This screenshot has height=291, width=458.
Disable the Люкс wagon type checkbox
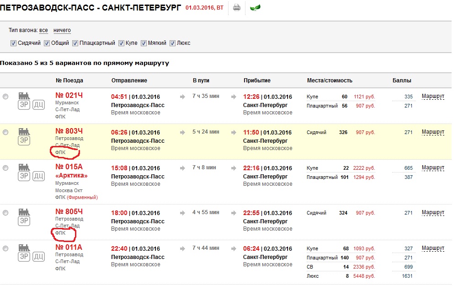pyautogui.click(x=172, y=43)
